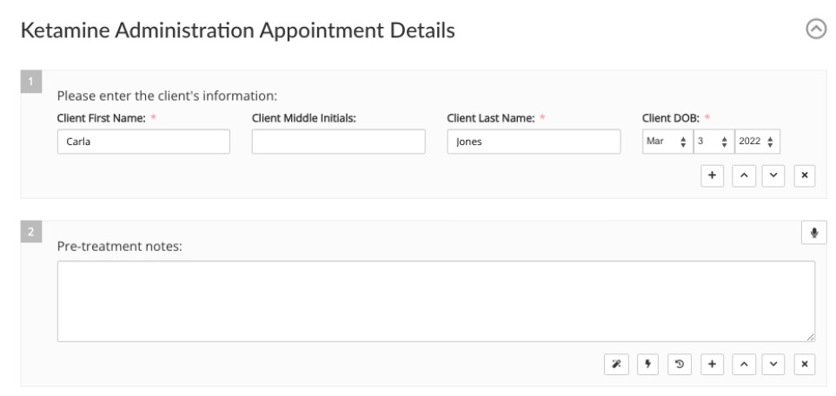The image size is (836, 396).
Task: Click the microphone dictation icon in section 2
Action: (813, 233)
